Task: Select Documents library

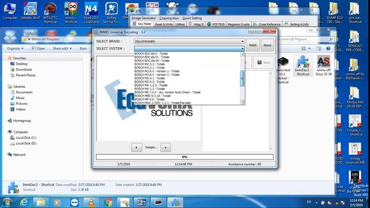Action: 21,92
